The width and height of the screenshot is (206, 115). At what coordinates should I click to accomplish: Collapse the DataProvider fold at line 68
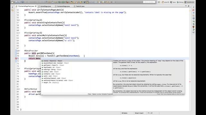(x=20, y=51)
